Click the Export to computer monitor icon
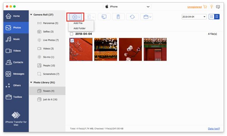227x136 pixels. tap(104, 17)
